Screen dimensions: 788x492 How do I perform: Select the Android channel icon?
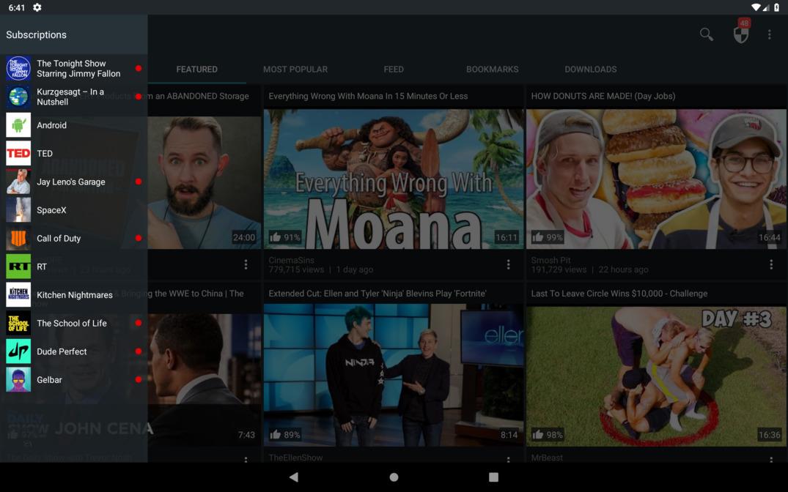click(x=18, y=125)
